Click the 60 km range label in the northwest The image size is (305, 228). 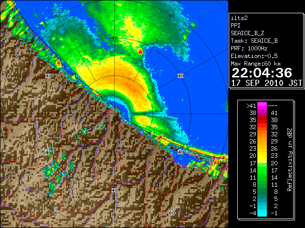pos(57,15)
